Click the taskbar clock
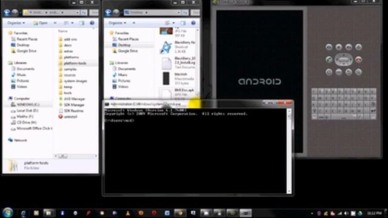This screenshot has height=218, width=388. pos(374,213)
